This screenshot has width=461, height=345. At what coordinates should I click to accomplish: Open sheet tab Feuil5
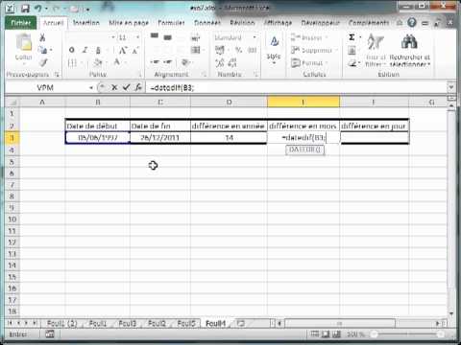186,323
